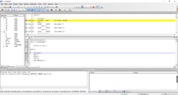Insert a breakpoint with the red dot icon
The width and height of the screenshot is (178, 95).
[x=86, y=7]
